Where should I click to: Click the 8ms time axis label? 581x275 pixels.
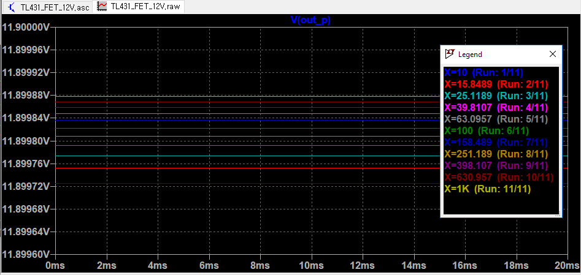(261, 266)
